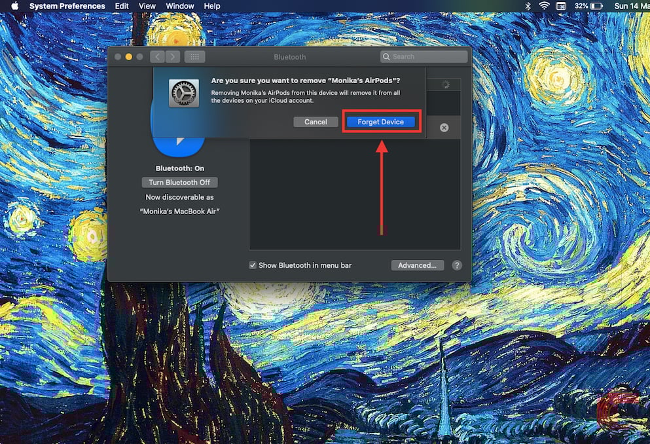Remove device using the x button

pos(444,128)
